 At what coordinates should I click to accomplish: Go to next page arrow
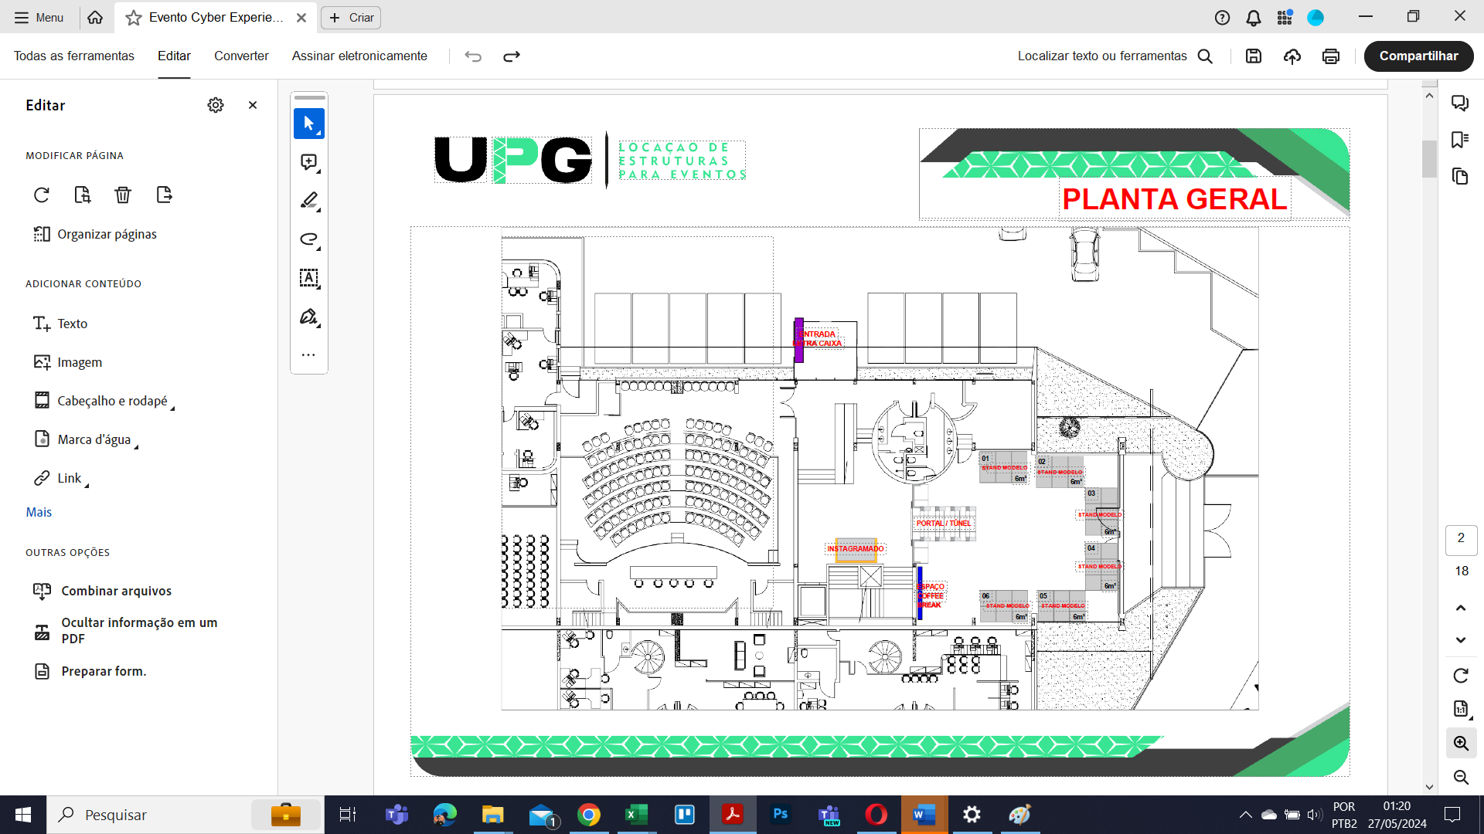(x=1461, y=639)
